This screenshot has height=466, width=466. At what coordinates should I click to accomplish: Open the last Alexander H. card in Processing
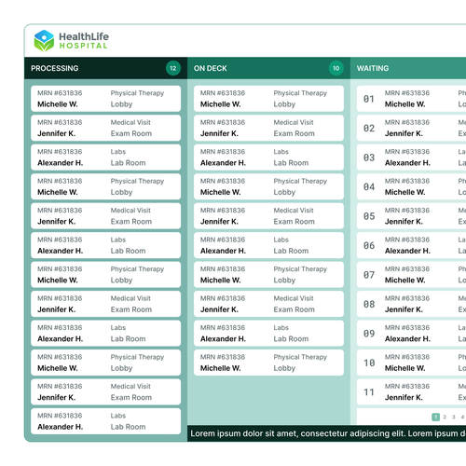tap(105, 421)
